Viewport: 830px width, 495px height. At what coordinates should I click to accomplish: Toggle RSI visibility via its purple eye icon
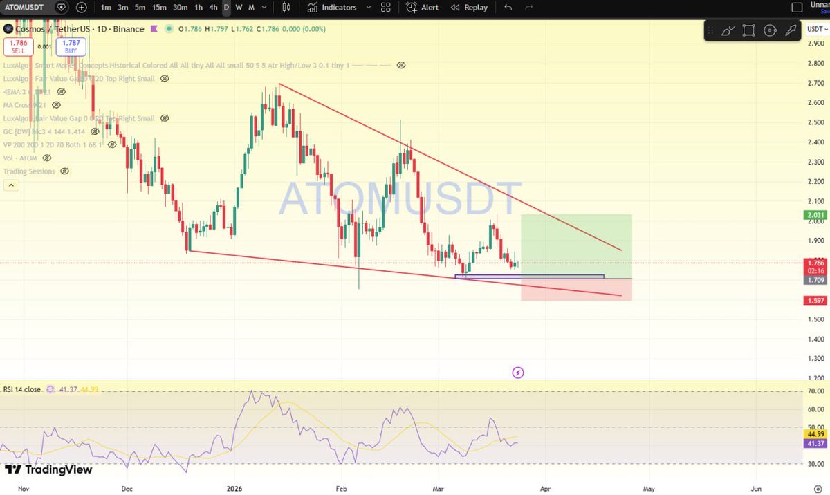[x=50, y=389]
